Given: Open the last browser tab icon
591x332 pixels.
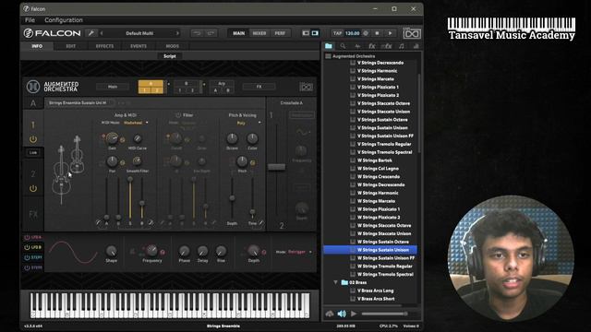Looking at the screenshot, I should tap(416, 46).
